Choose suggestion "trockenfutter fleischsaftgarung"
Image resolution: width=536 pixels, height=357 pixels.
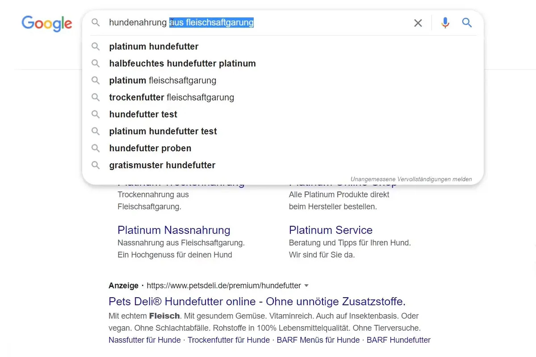(172, 97)
